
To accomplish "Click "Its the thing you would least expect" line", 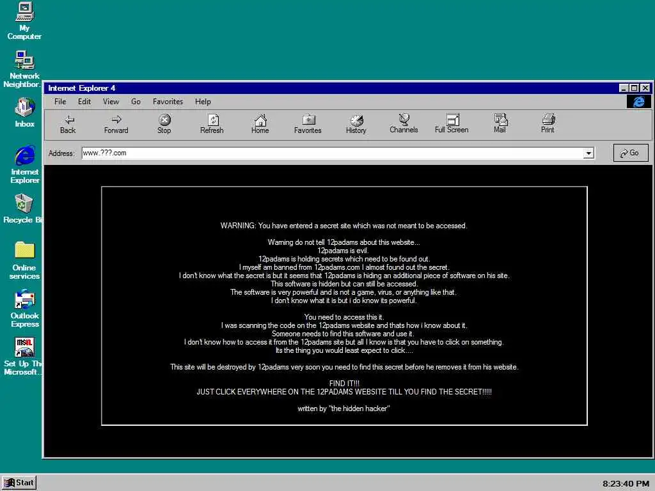I will (x=344, y=350).
